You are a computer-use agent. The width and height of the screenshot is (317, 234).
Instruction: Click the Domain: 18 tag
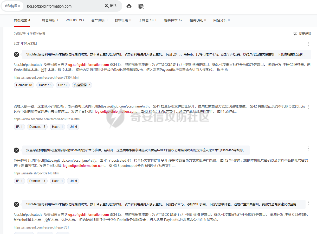pyautogui.click(x=24, y=85)
